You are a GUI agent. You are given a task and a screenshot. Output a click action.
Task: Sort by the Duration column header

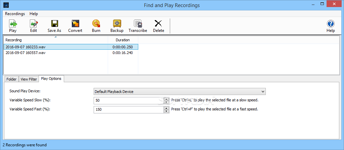[123, 40]
